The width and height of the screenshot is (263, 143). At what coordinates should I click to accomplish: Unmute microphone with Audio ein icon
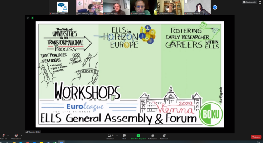click(3, 137)
